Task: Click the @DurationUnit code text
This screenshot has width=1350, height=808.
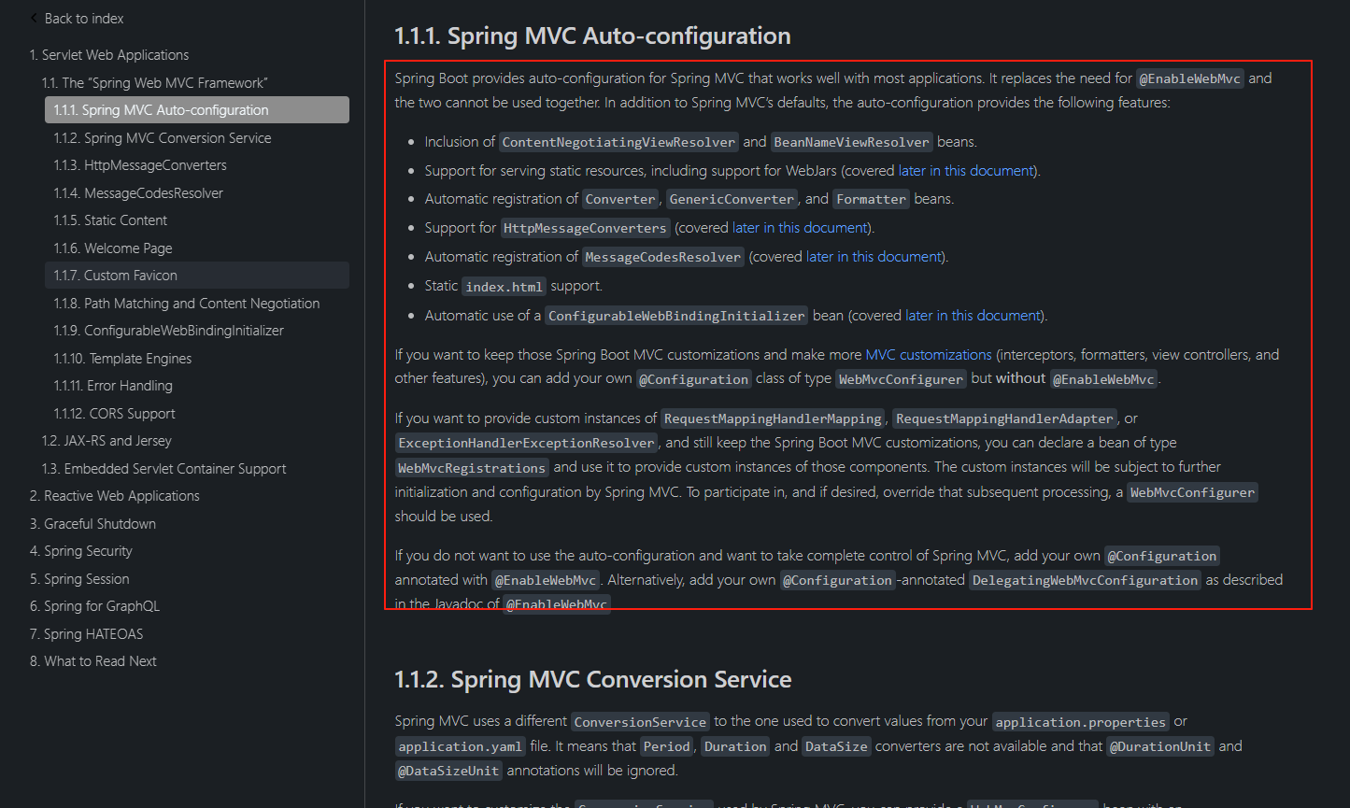Action: (1159, 747)
